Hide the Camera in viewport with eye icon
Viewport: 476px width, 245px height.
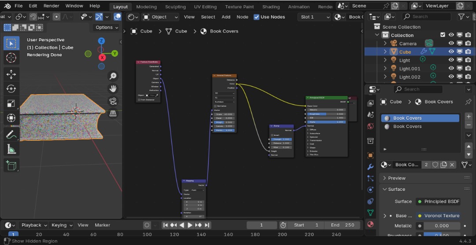[x=451, y=43]
